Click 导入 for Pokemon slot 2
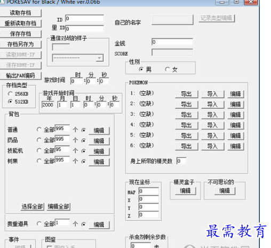The width and height of the screenshot is (271, 248). click(213, 105)
